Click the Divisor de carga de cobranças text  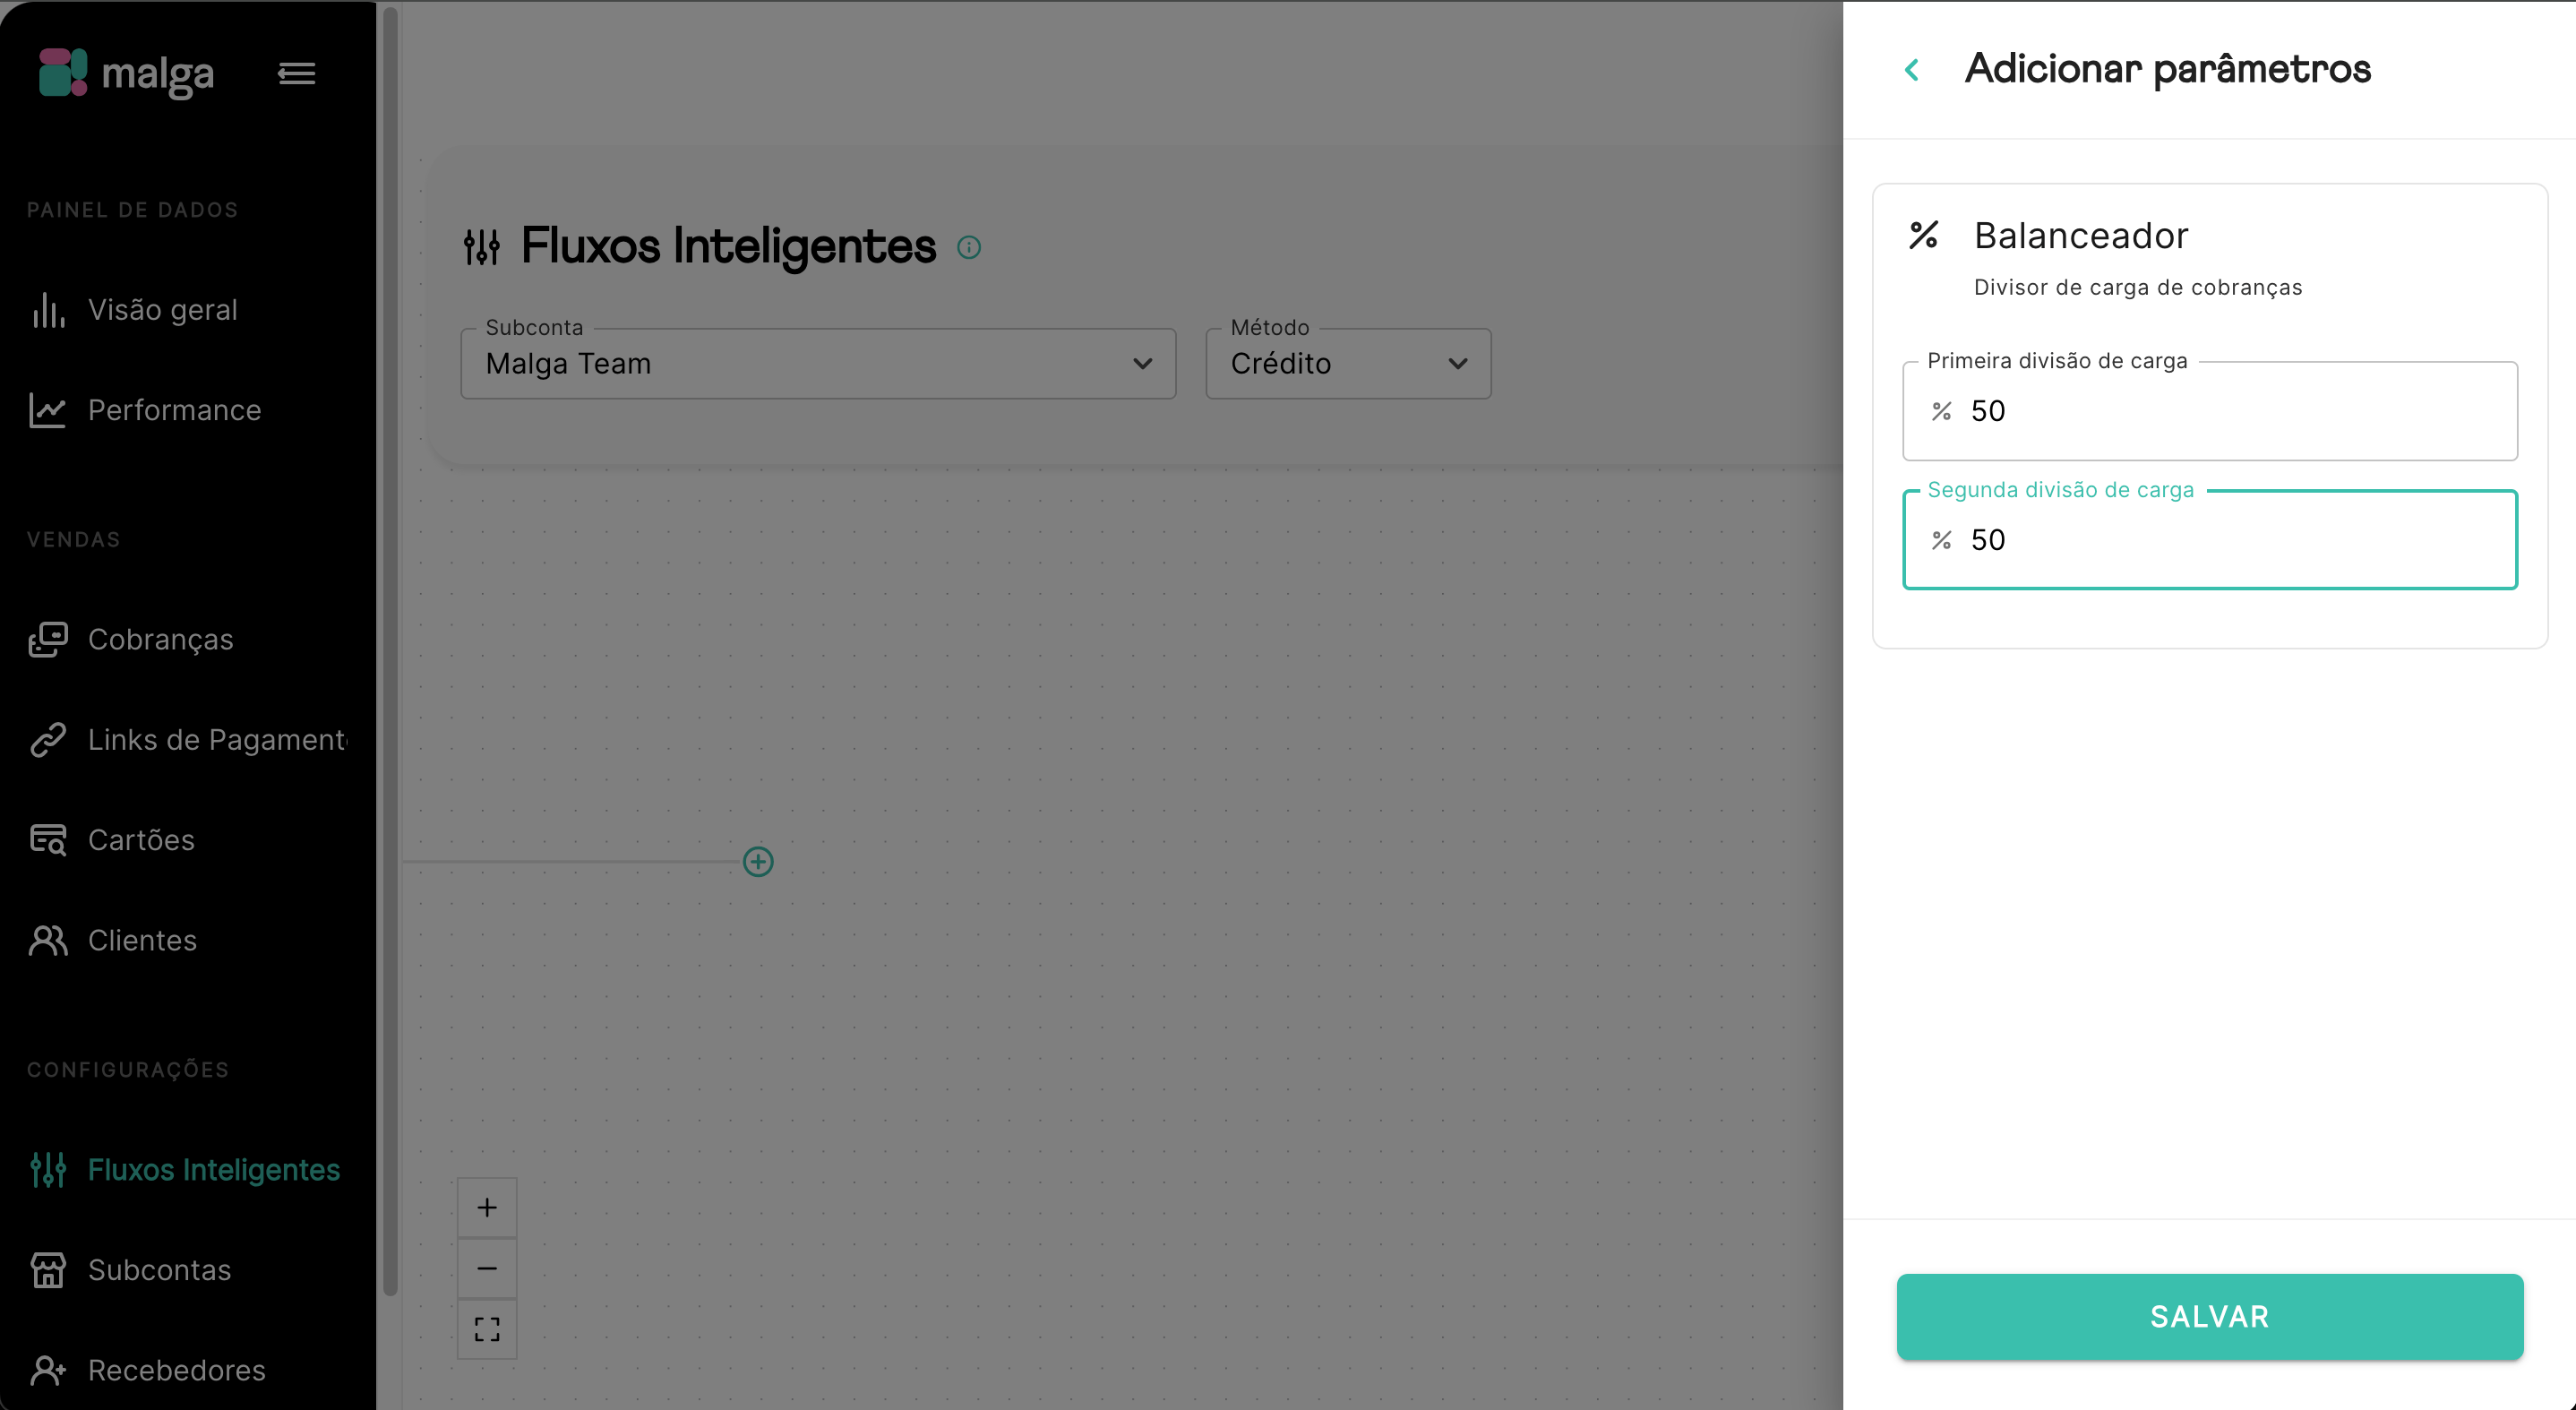tap(2138, 288)
